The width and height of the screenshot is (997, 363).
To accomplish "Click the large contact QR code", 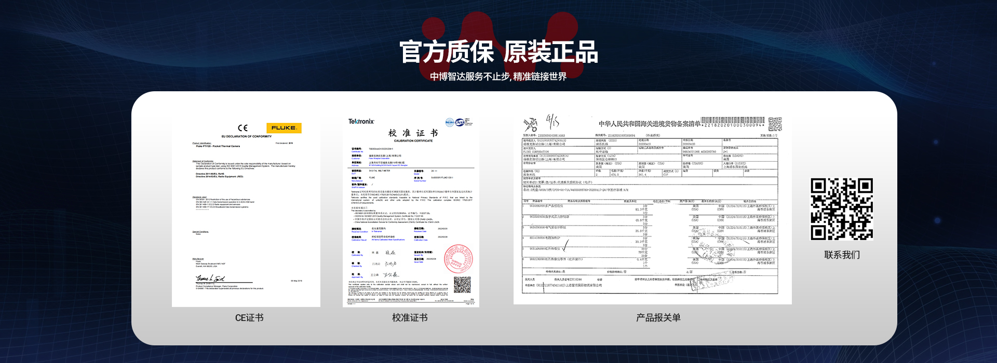I will click(x=842, y=209).
